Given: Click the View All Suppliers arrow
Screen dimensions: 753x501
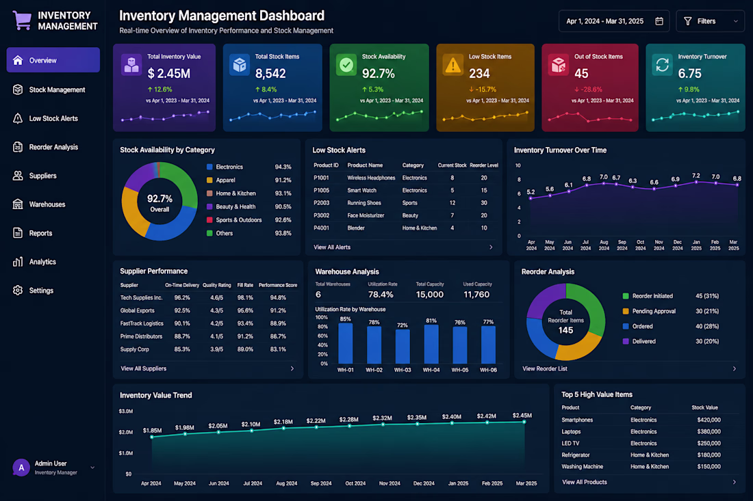Looking at the screenshot, I should (292, 368).
